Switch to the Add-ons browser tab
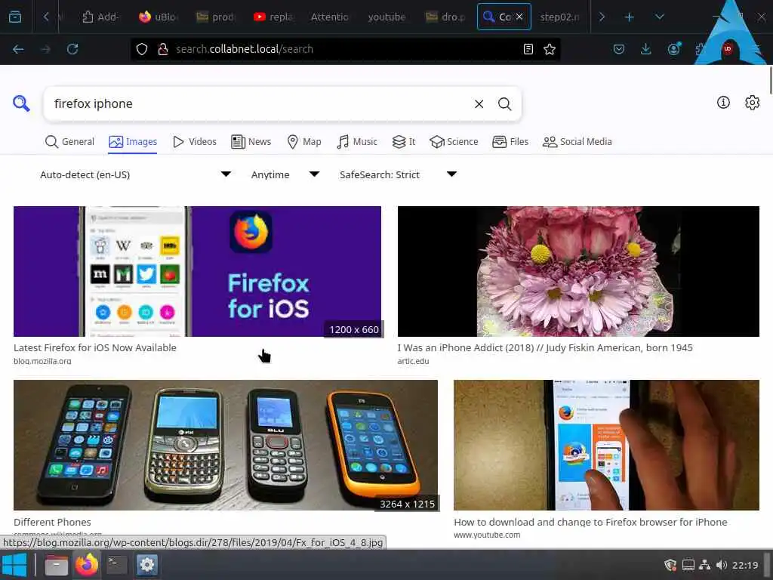The height and width of the screenshot is (580, 773). (100, 17)
